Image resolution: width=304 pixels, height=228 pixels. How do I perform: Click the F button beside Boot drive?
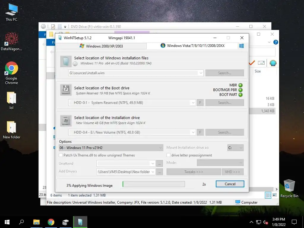pos(200,103)
